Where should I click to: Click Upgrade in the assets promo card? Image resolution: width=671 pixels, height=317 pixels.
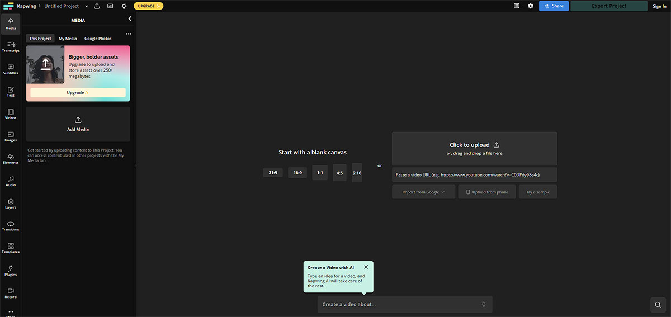point(78,93)
